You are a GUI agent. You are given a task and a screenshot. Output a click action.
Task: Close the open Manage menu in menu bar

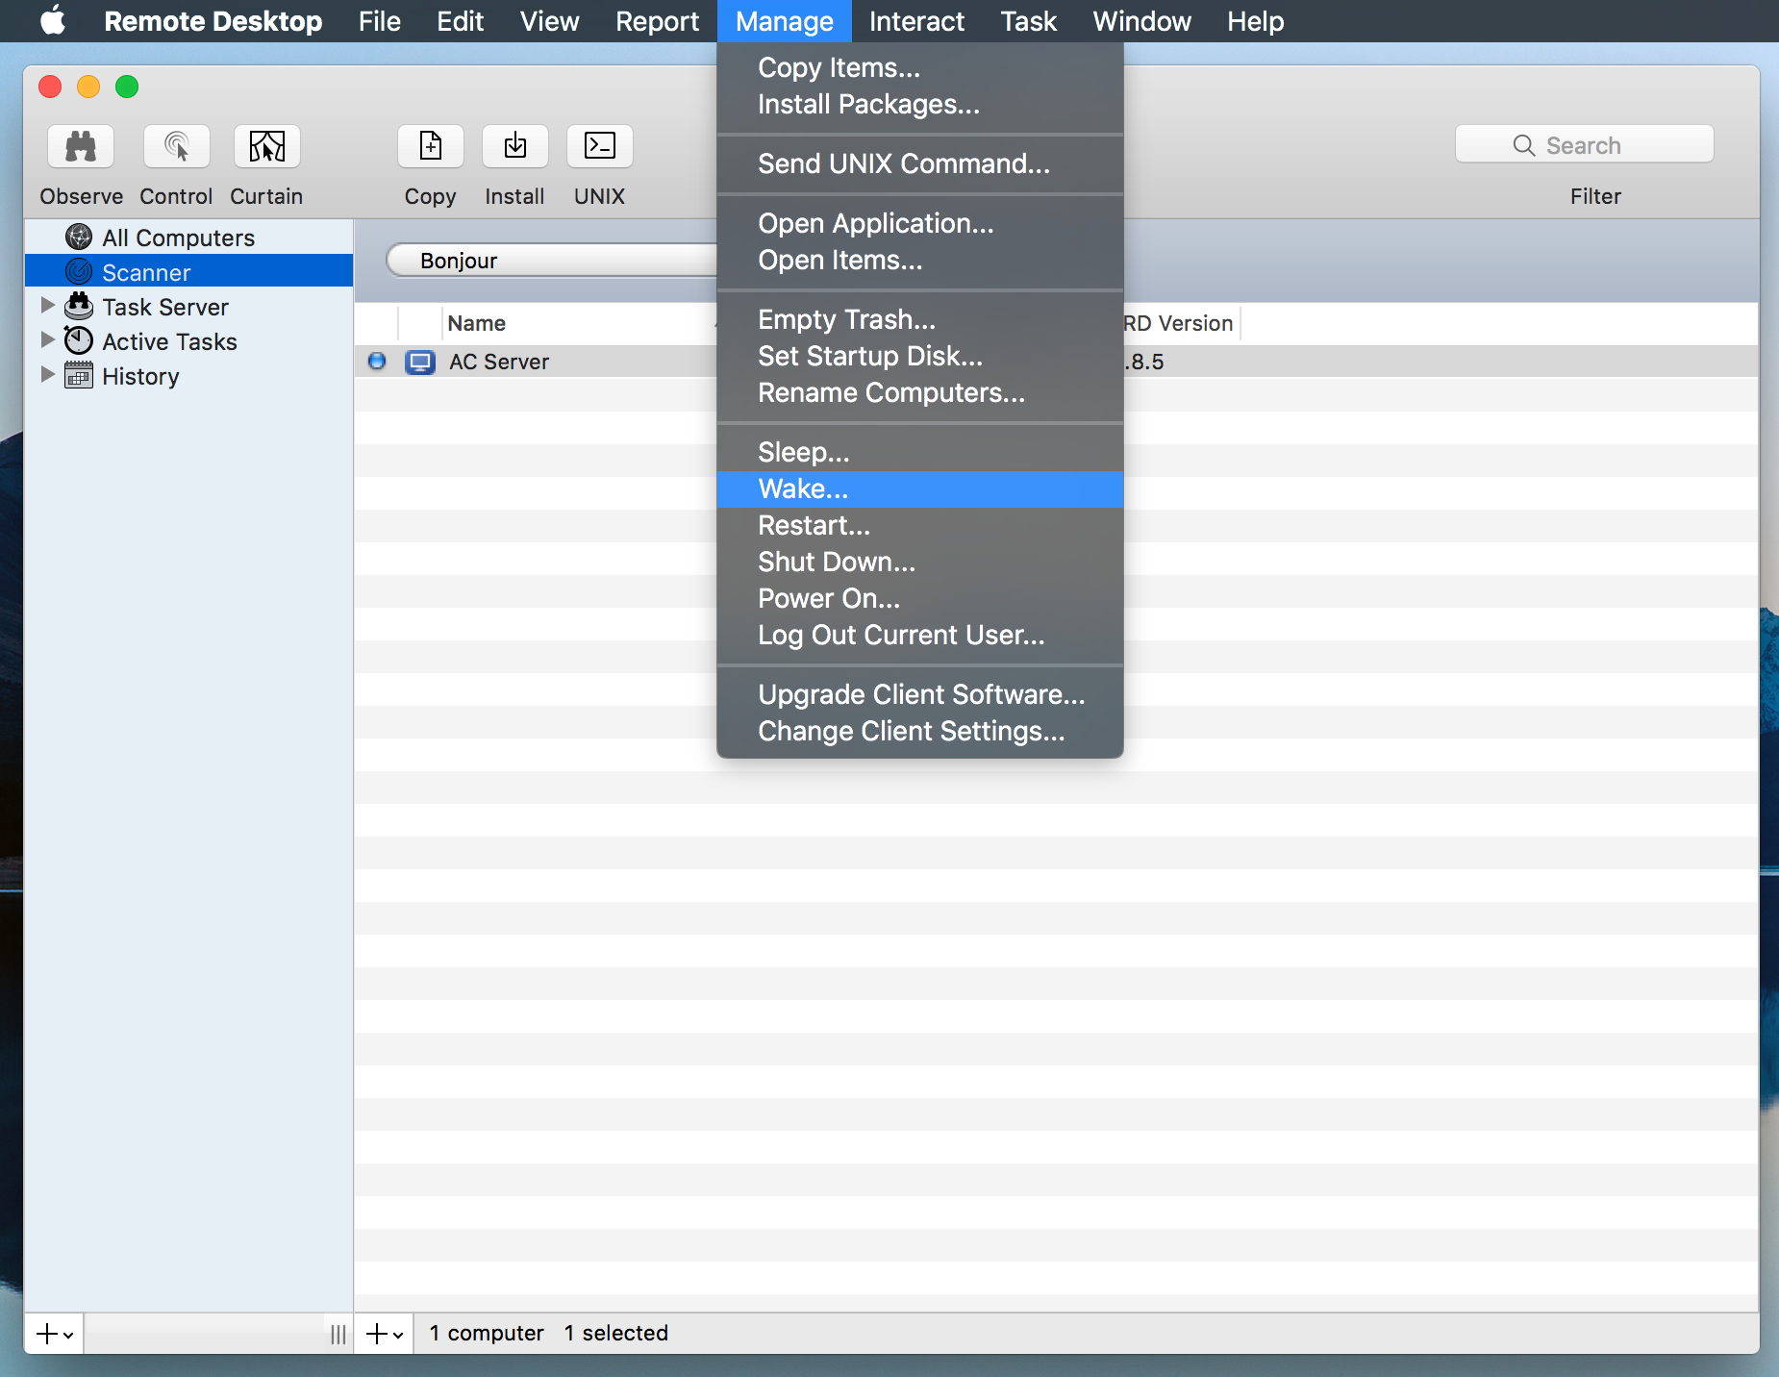click(x=784, y=21)
